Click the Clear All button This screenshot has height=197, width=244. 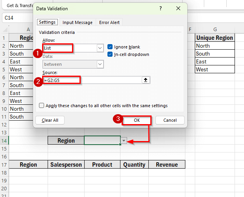50,120
